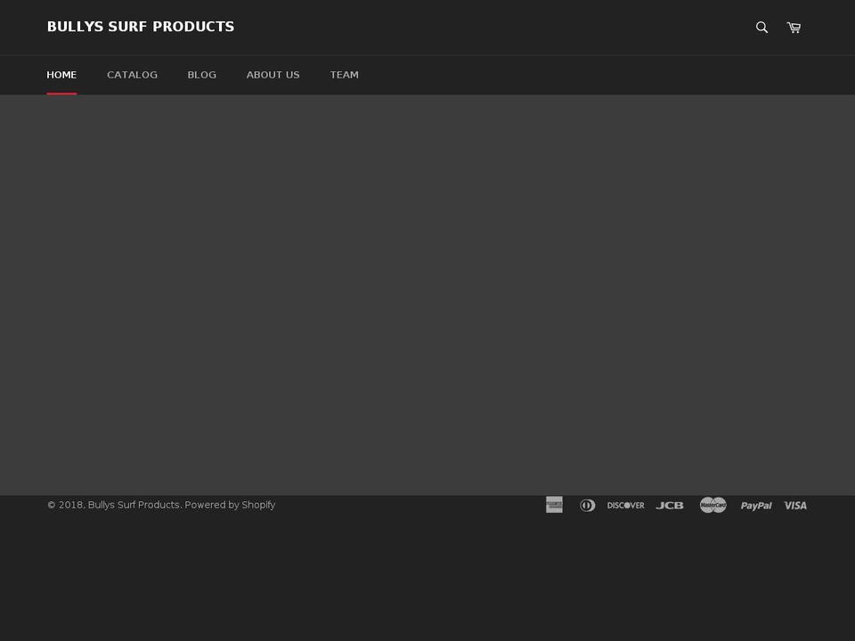Follow the Powered by Shopify link
Viewport: 855px width, 641px height.
pyautogui.click(x=230, y=505)
